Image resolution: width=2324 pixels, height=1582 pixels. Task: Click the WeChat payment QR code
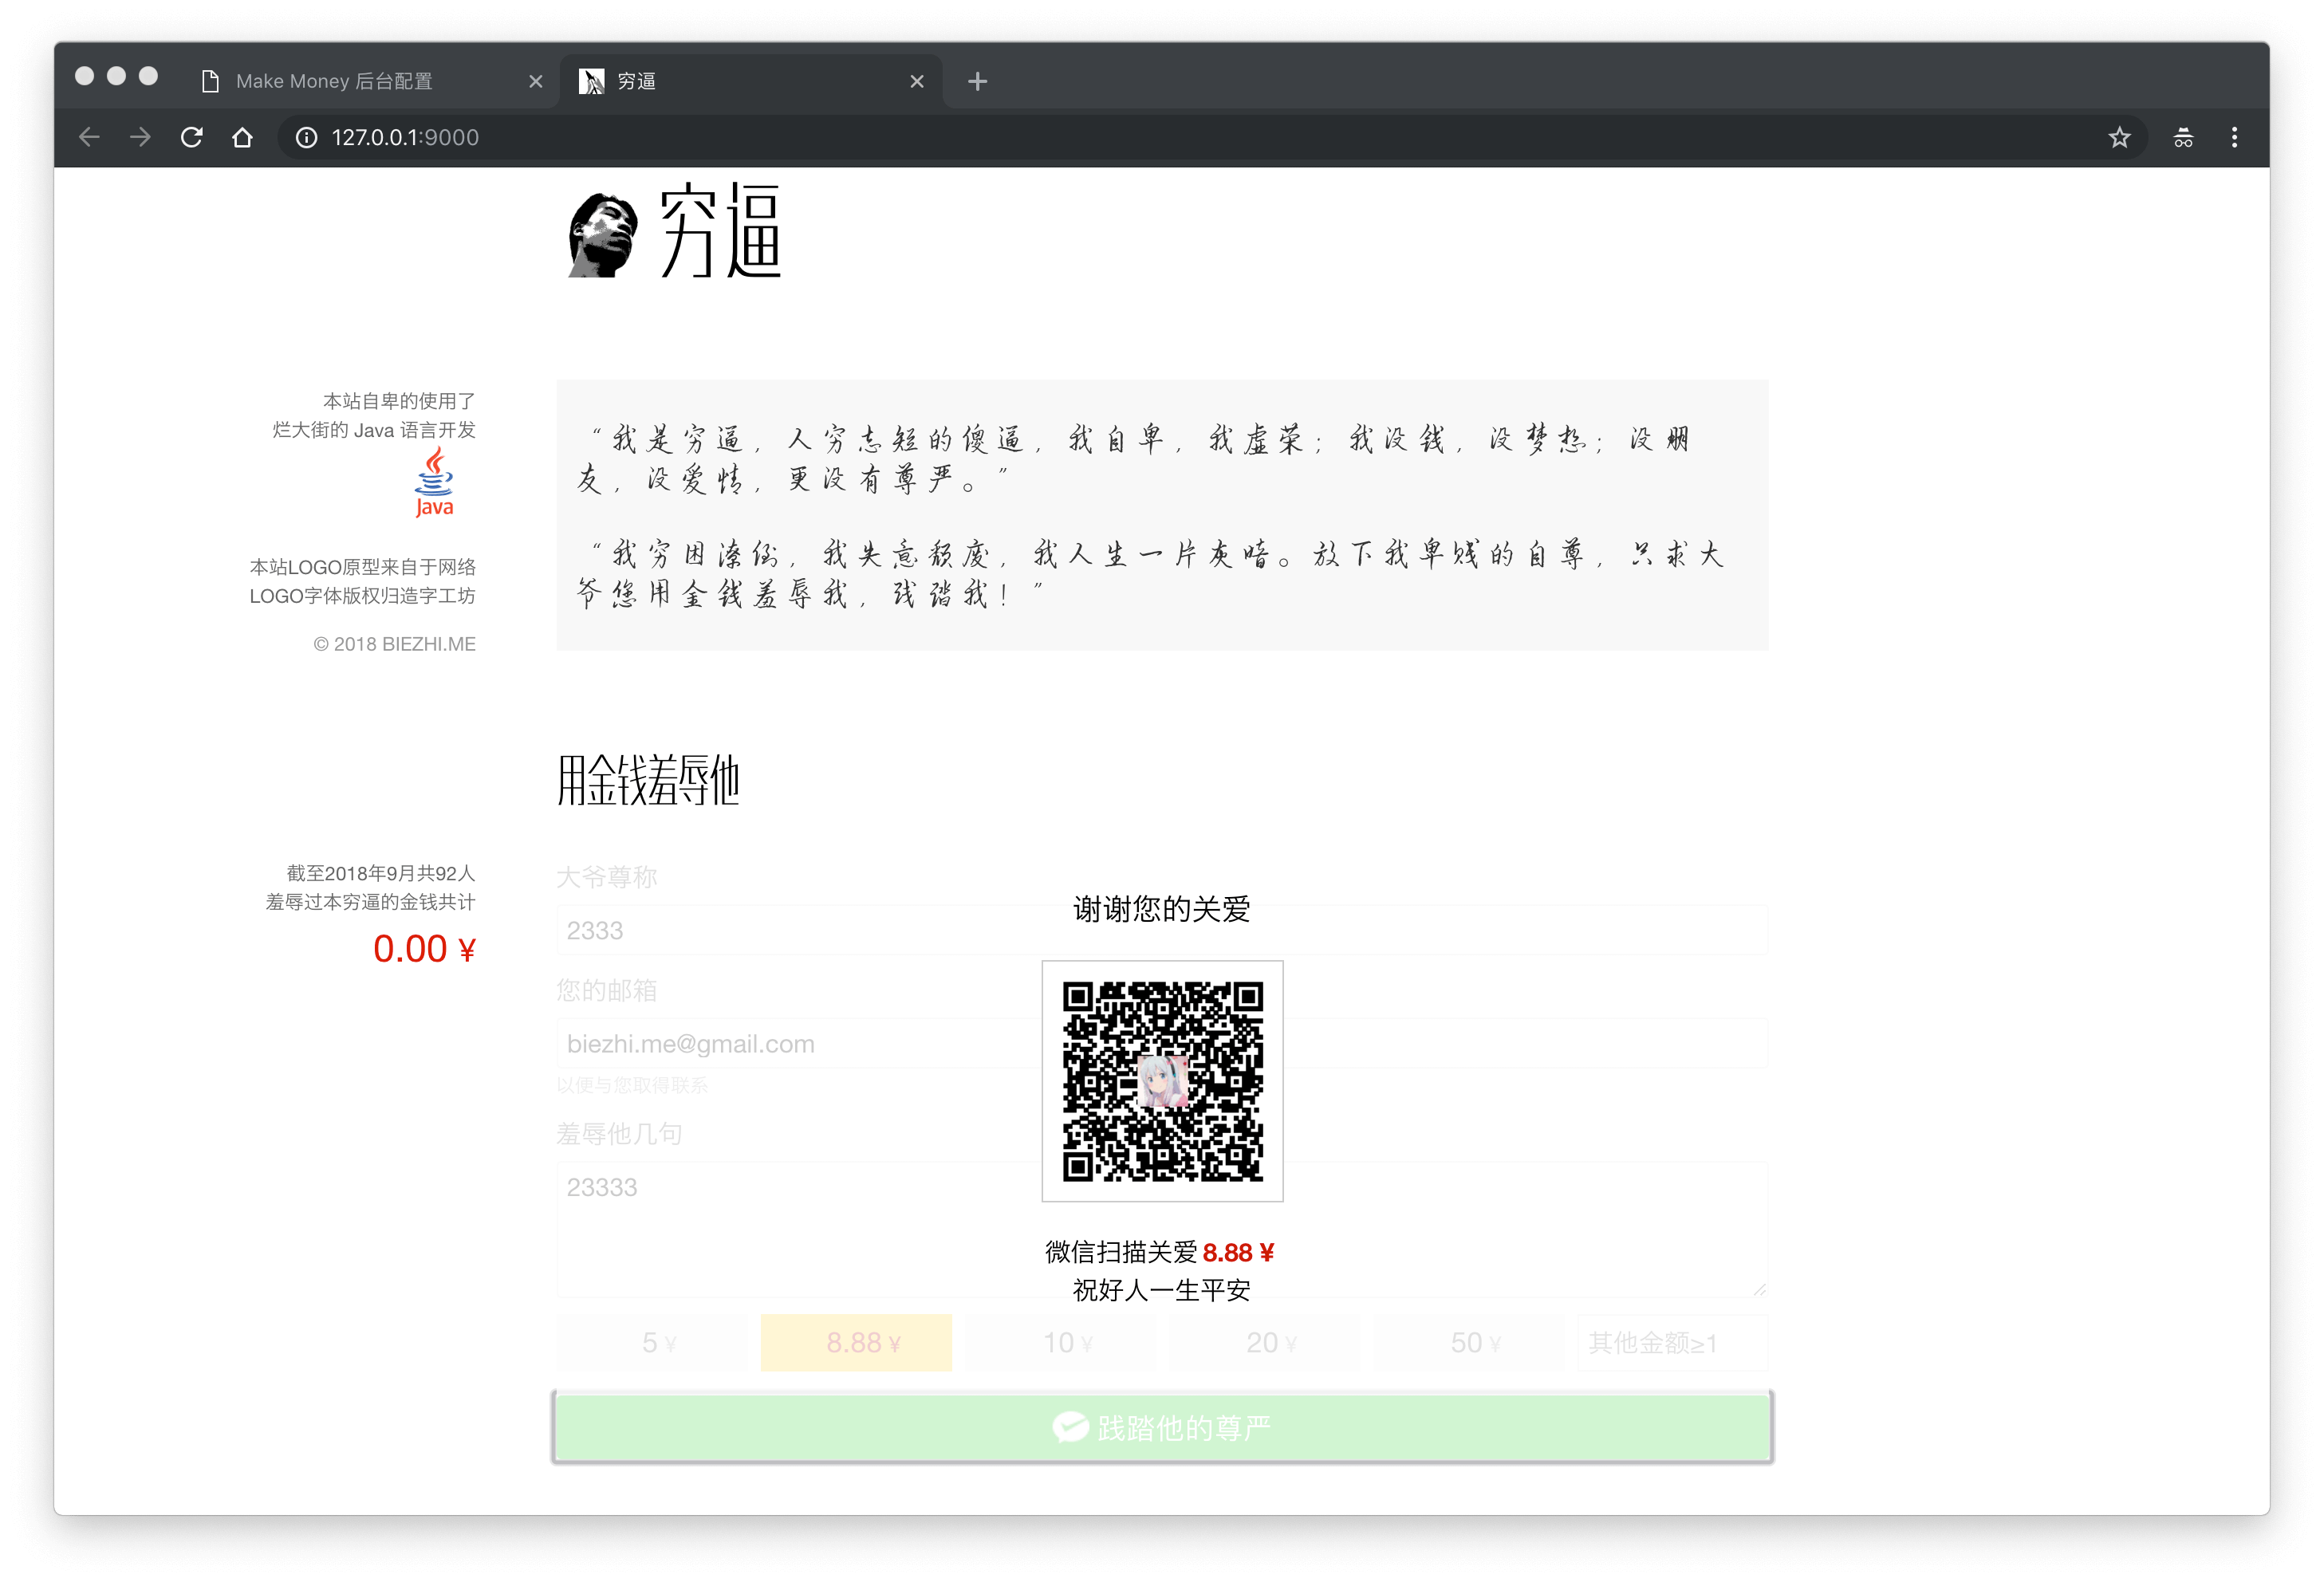1162,1081
